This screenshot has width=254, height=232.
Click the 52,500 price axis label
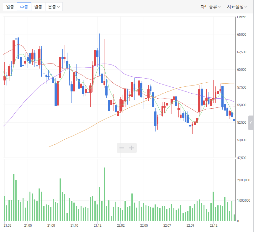pos(241,122)
